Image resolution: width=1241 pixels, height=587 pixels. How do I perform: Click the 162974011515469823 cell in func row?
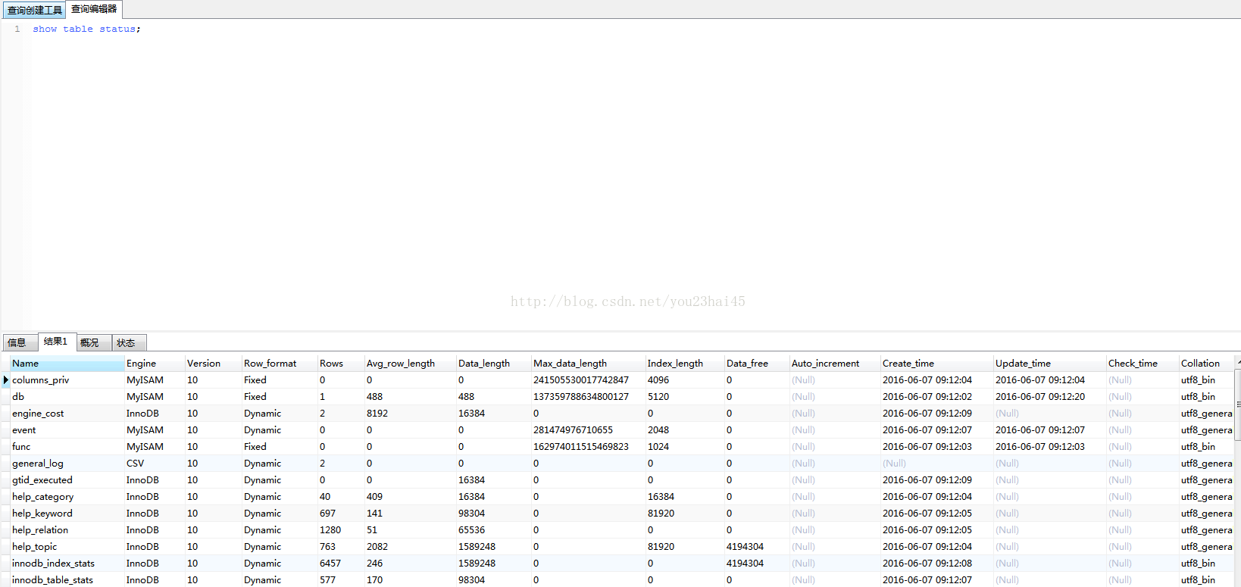pos(588,447)
